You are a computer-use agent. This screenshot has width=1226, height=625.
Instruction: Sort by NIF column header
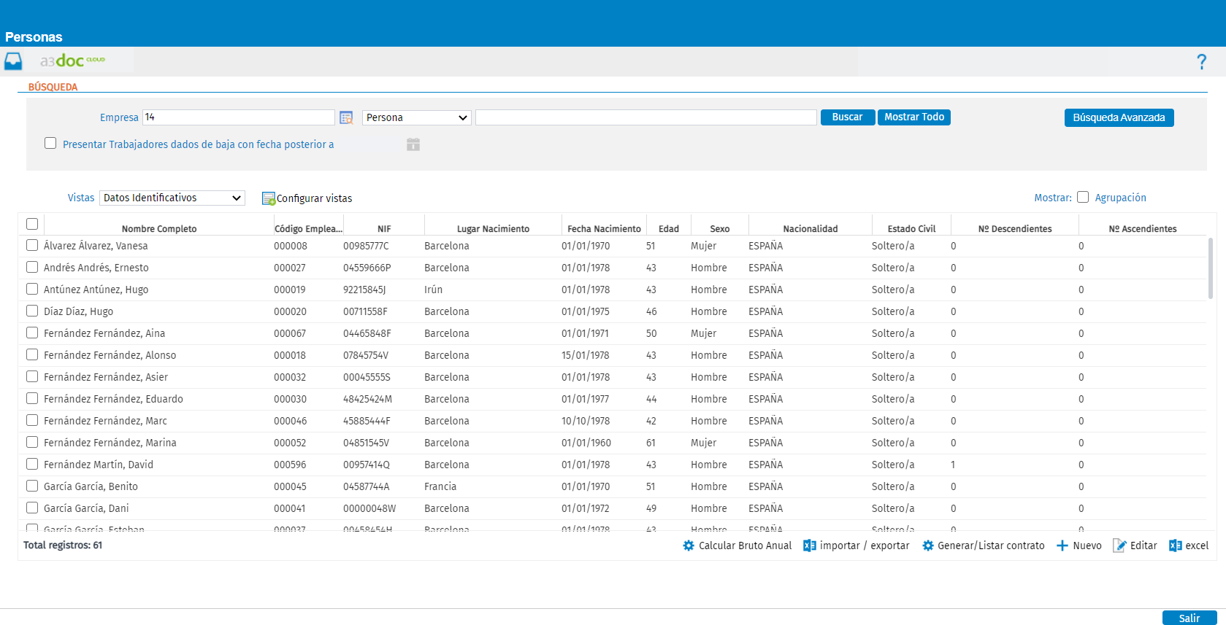tap(384, 229)
